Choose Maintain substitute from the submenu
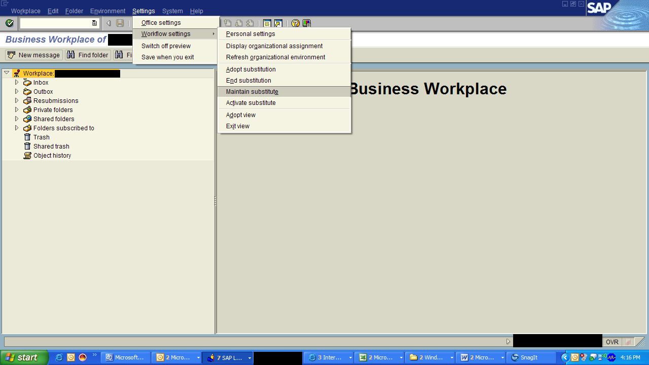Screen dimensions: 649x365 click(253, 91)
